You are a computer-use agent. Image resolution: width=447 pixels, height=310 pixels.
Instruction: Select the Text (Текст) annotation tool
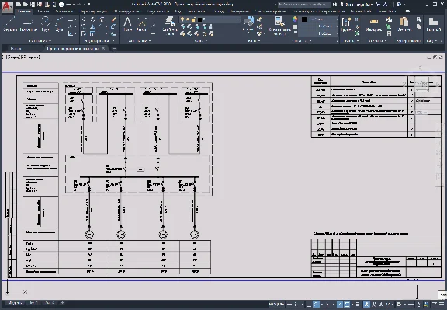[128, 24]
